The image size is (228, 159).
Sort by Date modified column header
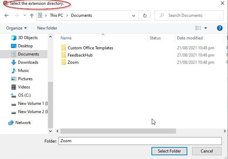[x=190, y=38]
